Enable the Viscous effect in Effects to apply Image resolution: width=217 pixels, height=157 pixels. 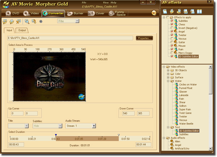tap(172, 39)
